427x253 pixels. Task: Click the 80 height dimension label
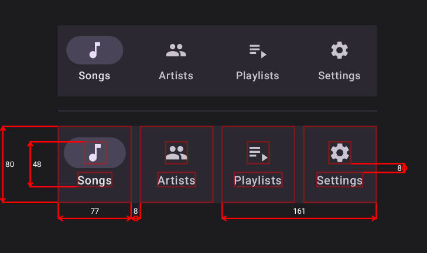9,164
